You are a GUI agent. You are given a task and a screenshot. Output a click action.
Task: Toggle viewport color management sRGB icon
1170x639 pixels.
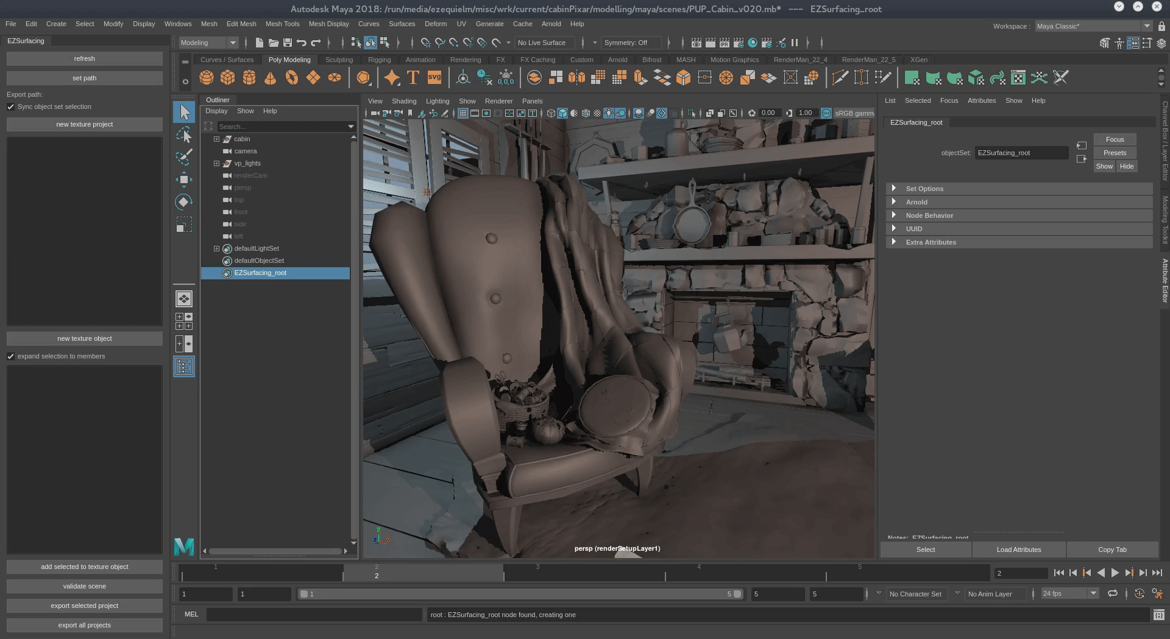coord(826,113)
